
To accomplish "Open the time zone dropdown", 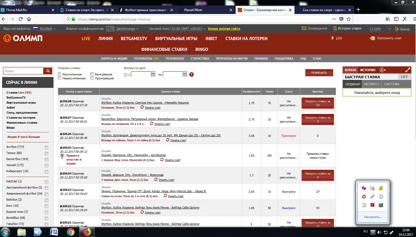I will (188, 29).
